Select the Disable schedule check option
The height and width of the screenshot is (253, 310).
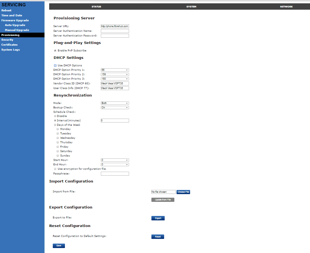coord(55,116)
